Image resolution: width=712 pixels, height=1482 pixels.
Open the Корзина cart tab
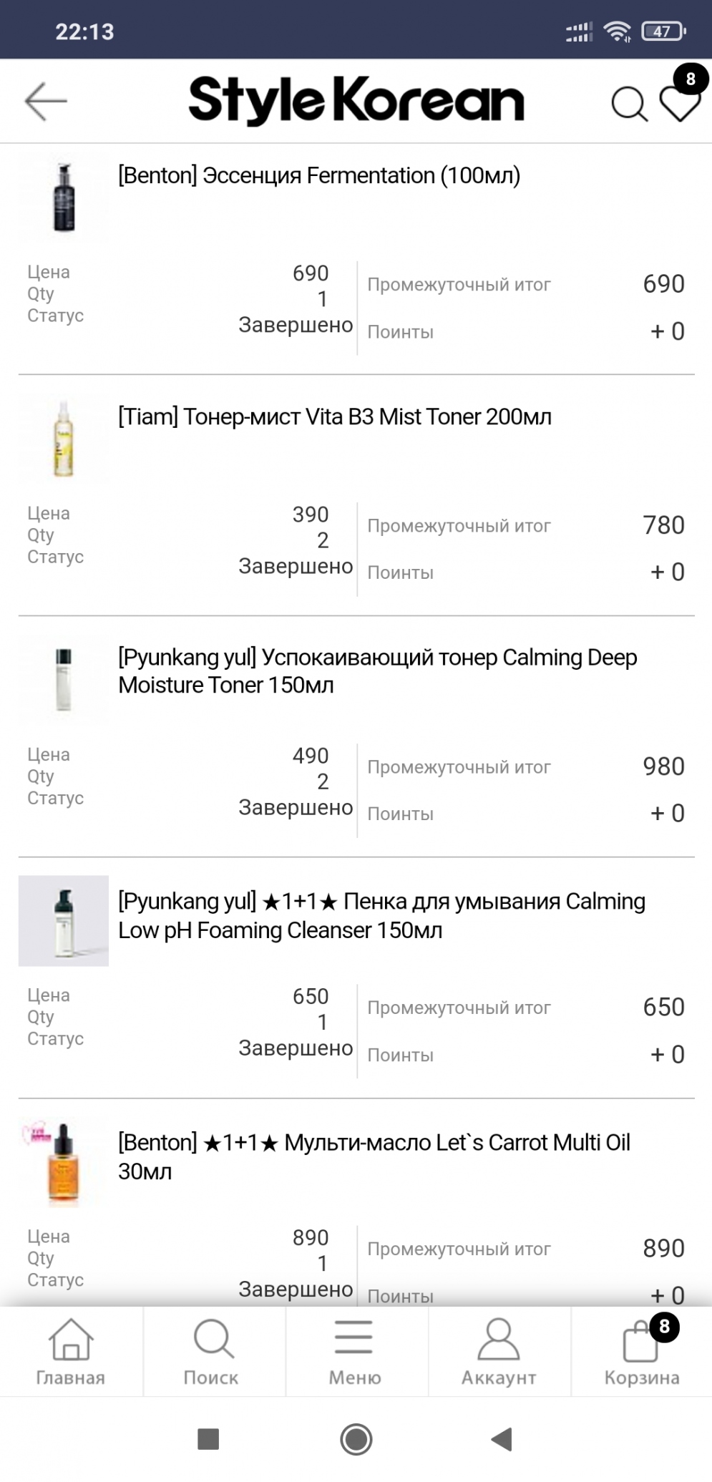(641, 1352)
